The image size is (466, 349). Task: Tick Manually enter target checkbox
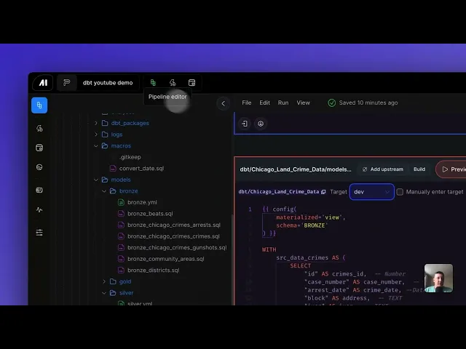[400, 192]
